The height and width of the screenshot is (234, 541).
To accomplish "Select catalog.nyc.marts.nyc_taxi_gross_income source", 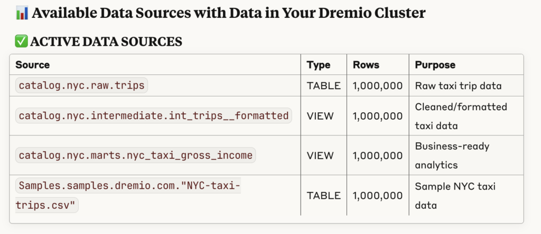I will (x=136, y=155).
